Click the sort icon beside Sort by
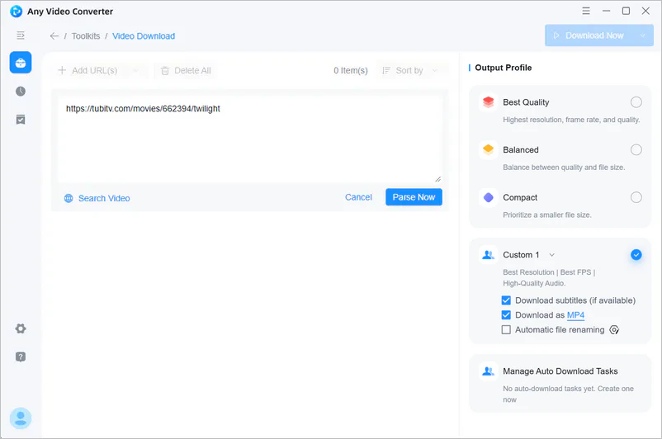 pos(385,70)
